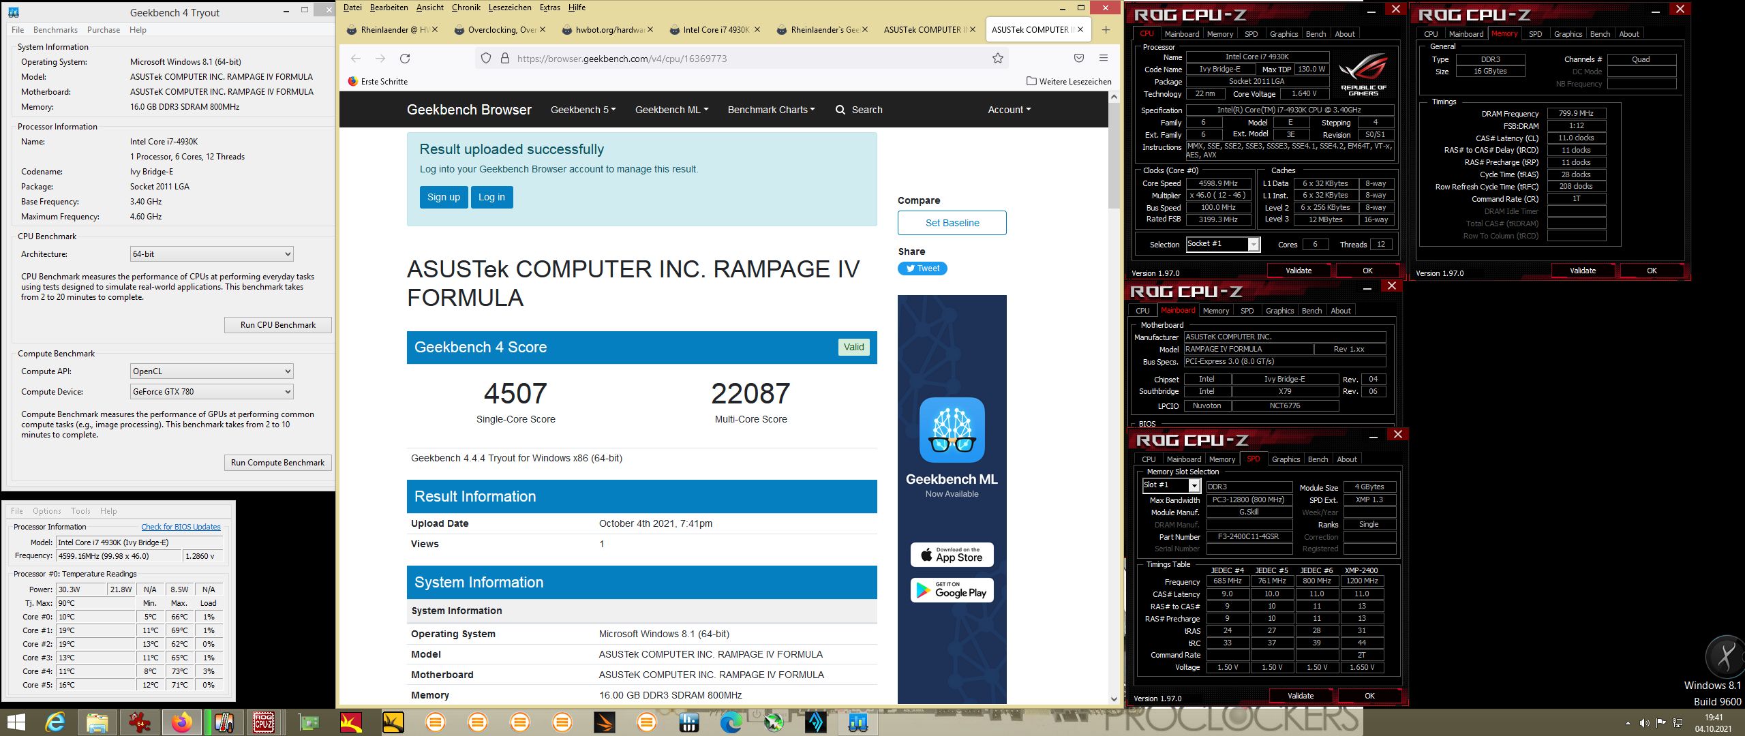1745x736 pixels.
Task: Click the Google Play badge
Action: pos(952,590)
